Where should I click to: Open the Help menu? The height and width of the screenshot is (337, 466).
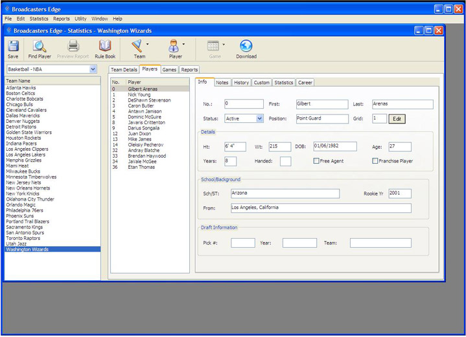point(117,19)
